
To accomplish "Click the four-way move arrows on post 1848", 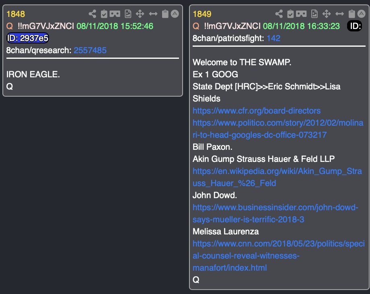I will pos(140,14).
